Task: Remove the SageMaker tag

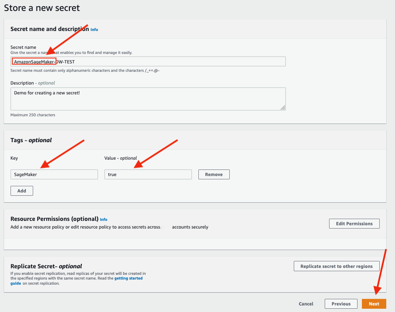Action: tap(214, 175)
